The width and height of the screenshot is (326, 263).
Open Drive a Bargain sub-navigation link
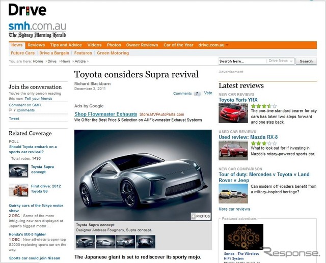pos(54,53)
